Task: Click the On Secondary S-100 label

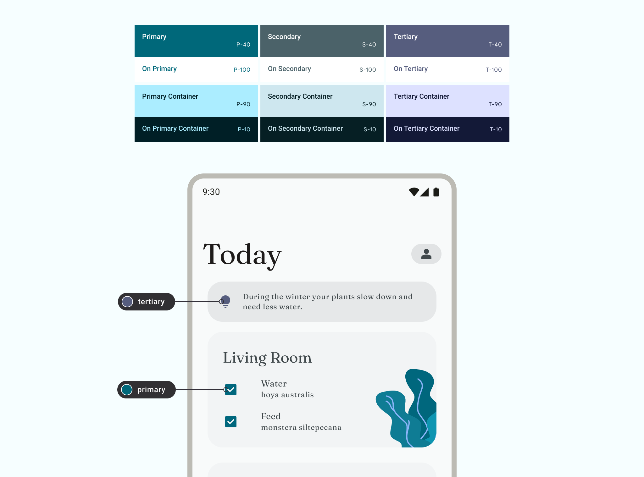Action: (x=322, y=69)
